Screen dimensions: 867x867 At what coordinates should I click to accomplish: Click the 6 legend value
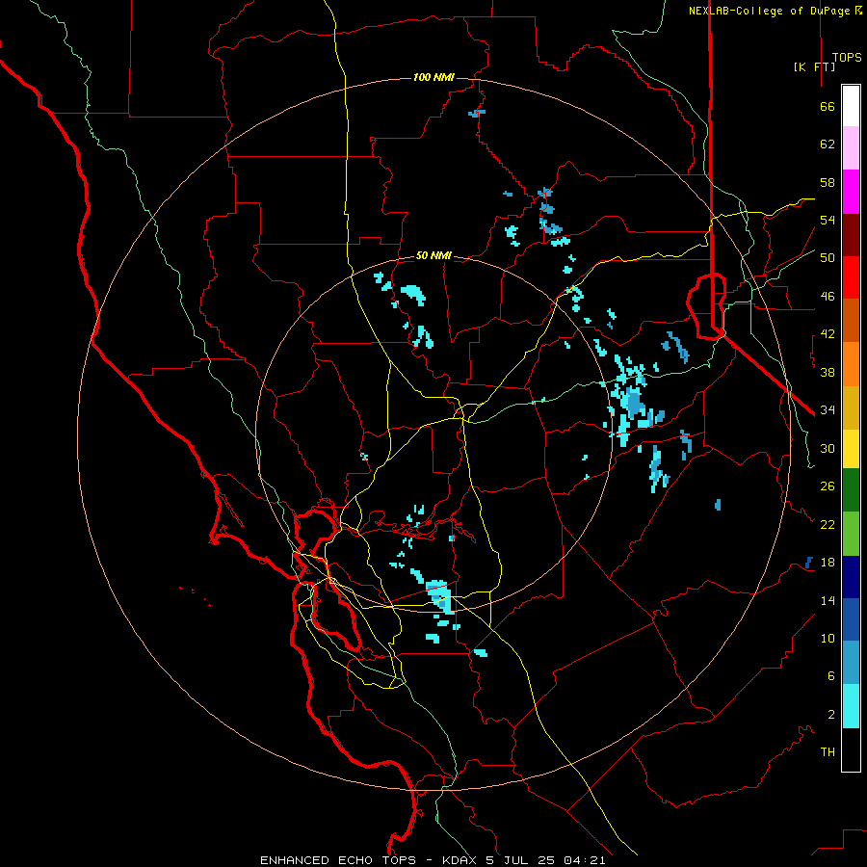[831, 676]
